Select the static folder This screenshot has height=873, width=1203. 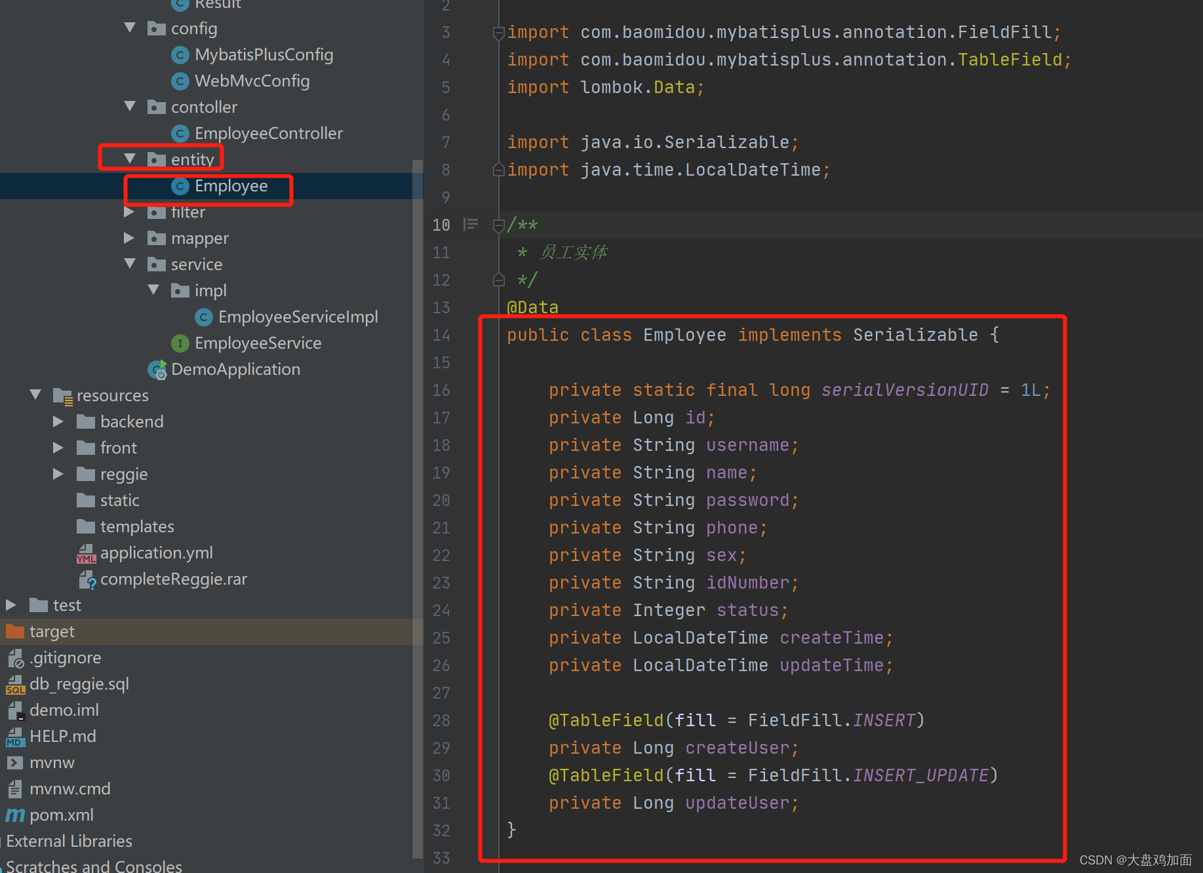[x=119, y=501]
